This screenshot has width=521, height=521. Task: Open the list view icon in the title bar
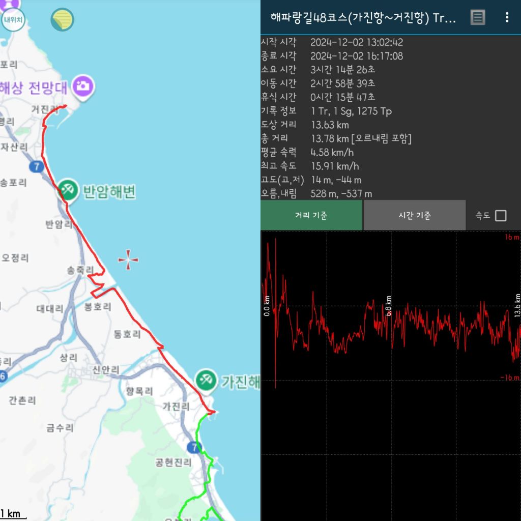478,17
